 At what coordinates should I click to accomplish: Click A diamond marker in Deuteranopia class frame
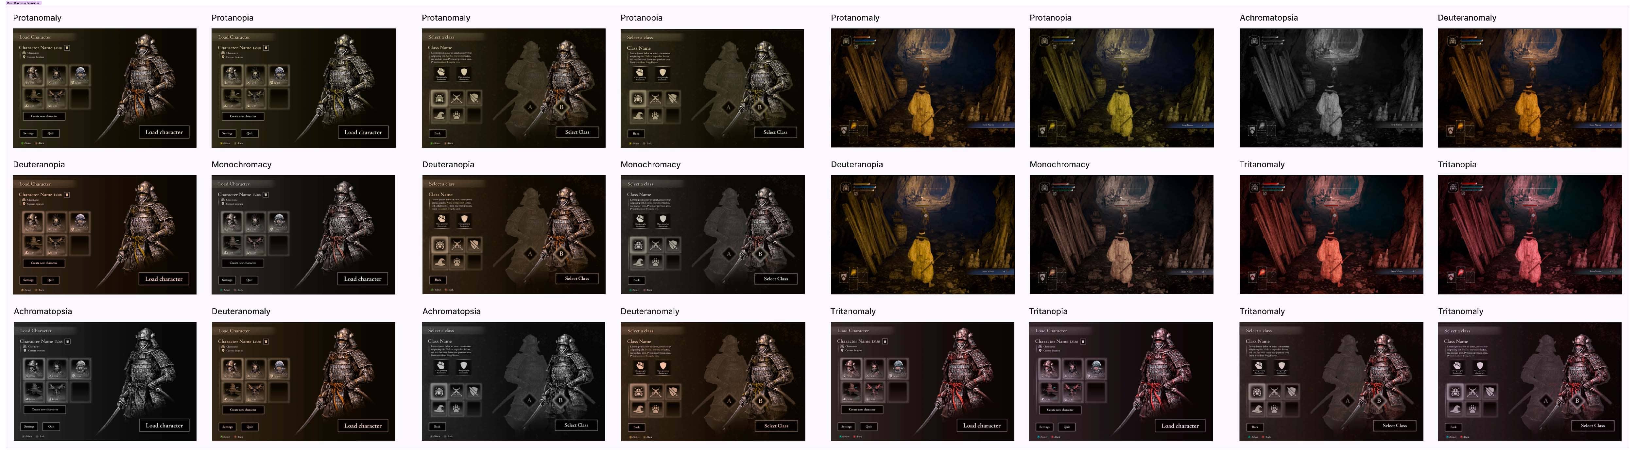pyautogui.click(x=530, y=254)
